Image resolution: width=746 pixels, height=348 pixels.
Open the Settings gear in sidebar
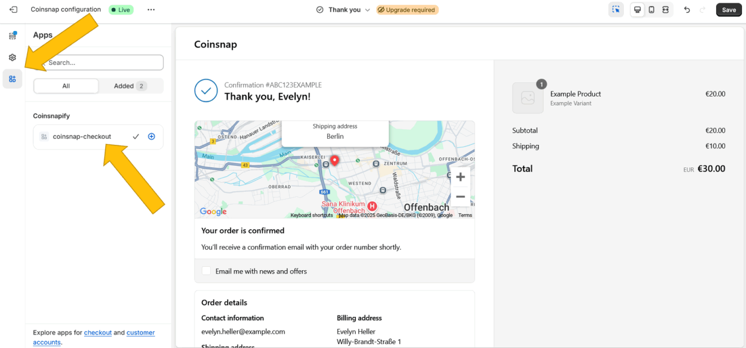[x=12, y=58]
